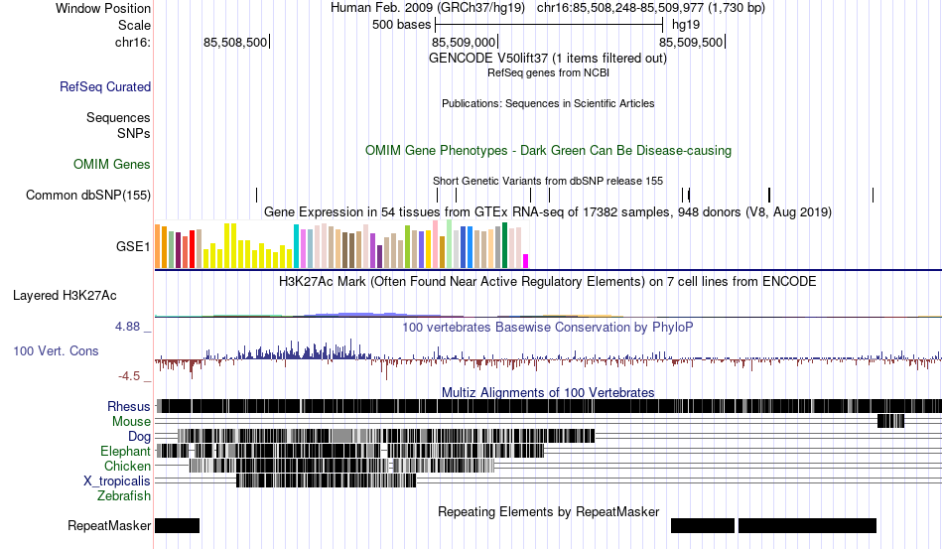The height and width of the screenshot is (549, 943).
Task: Click RefSeq genes from NCBI title
Action: [x=549, y=72]
